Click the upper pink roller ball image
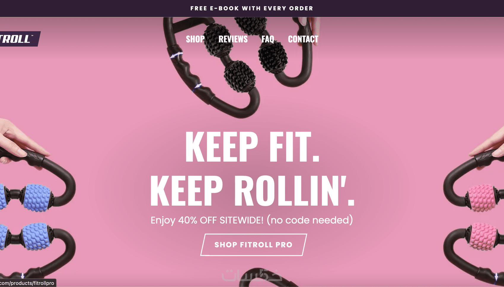 click(x=481, y=198)
